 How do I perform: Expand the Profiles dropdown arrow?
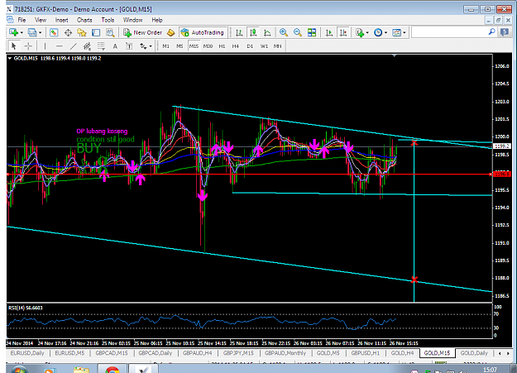point(41,32)
